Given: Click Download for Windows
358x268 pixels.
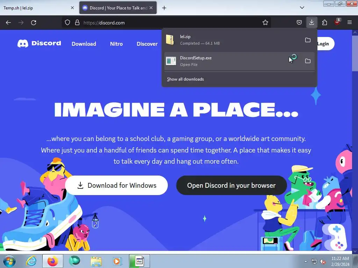Looking at the screenshot, I should click(116, 185).
